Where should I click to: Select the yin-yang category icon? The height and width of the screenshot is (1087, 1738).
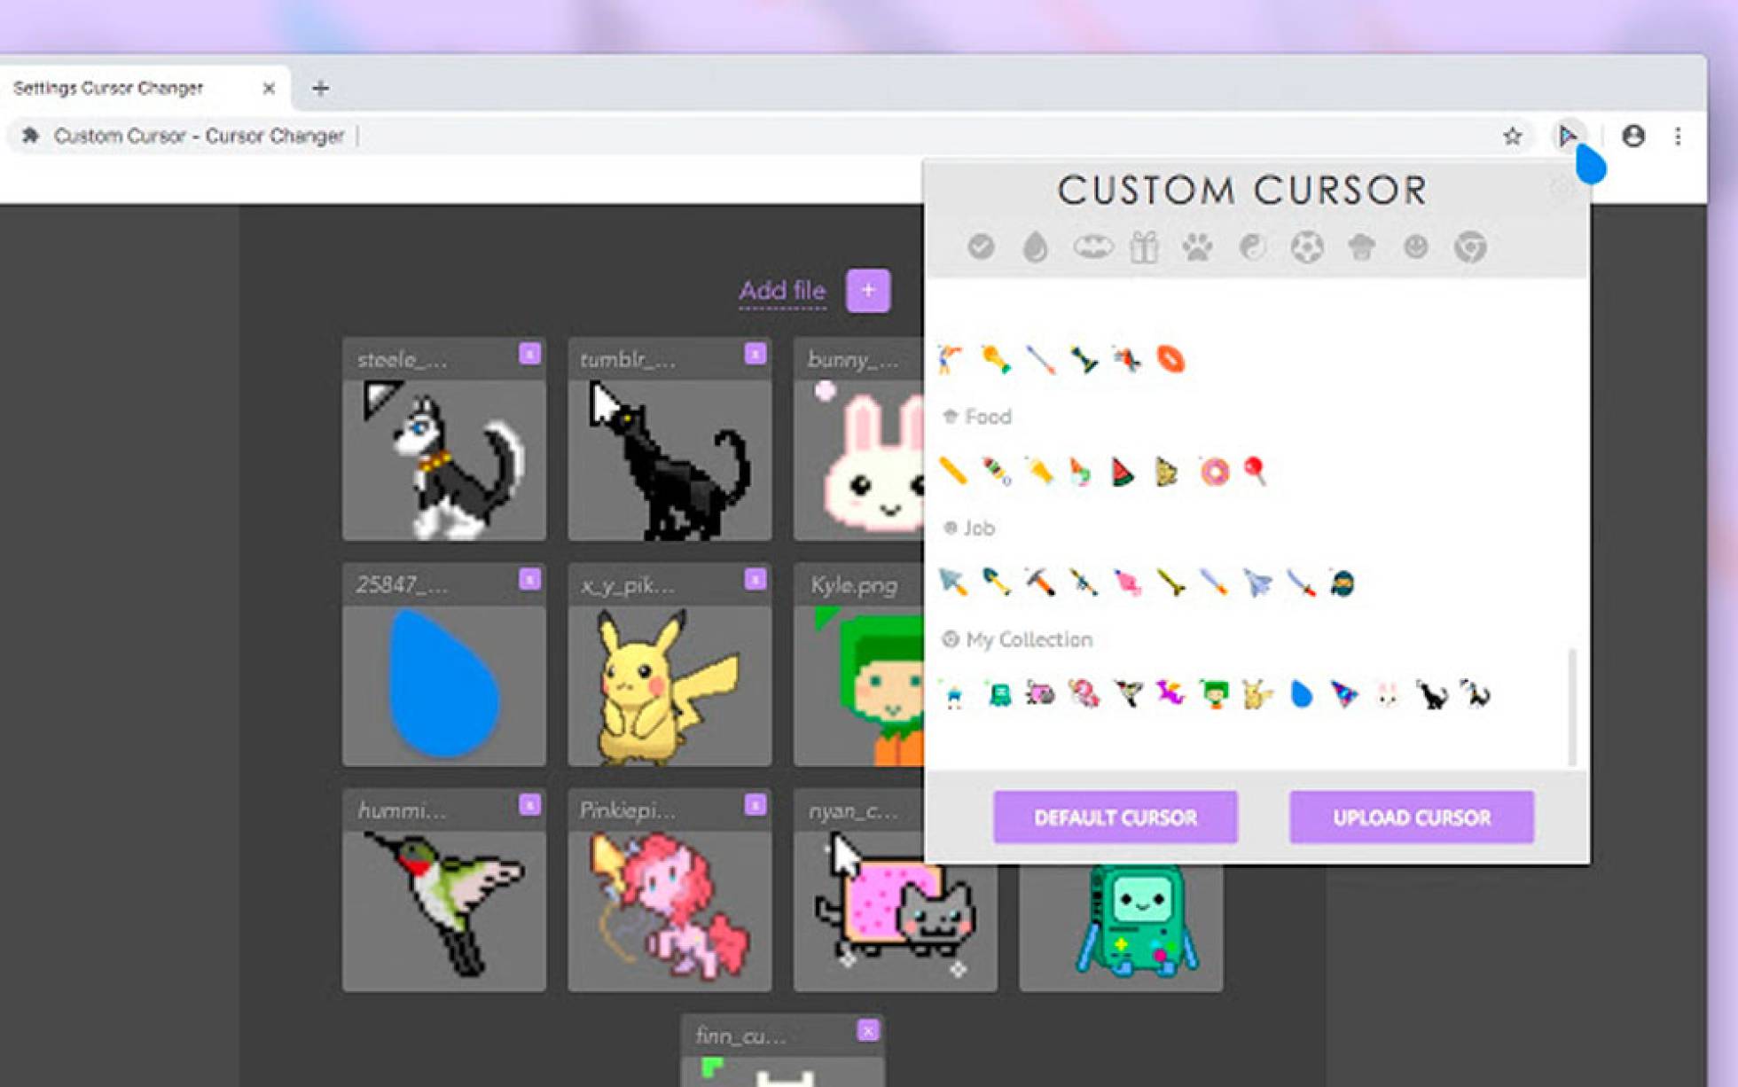1252,246
